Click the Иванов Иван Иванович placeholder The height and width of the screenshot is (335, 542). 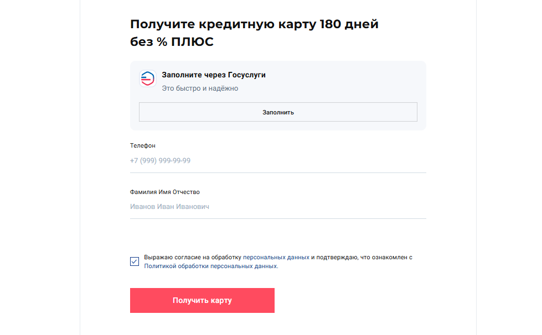(169, 207)
